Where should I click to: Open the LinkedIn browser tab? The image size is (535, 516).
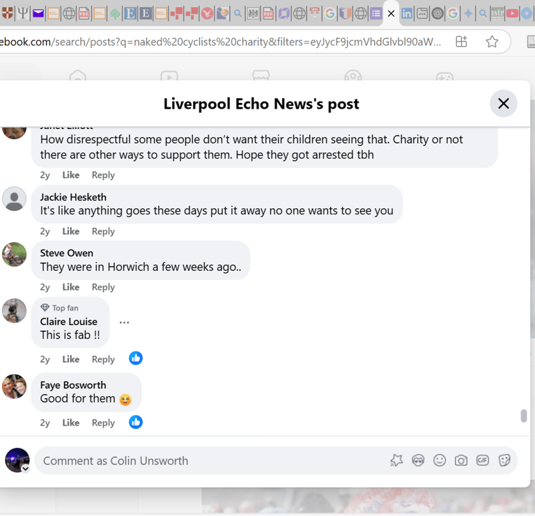[x=407, y=14]
